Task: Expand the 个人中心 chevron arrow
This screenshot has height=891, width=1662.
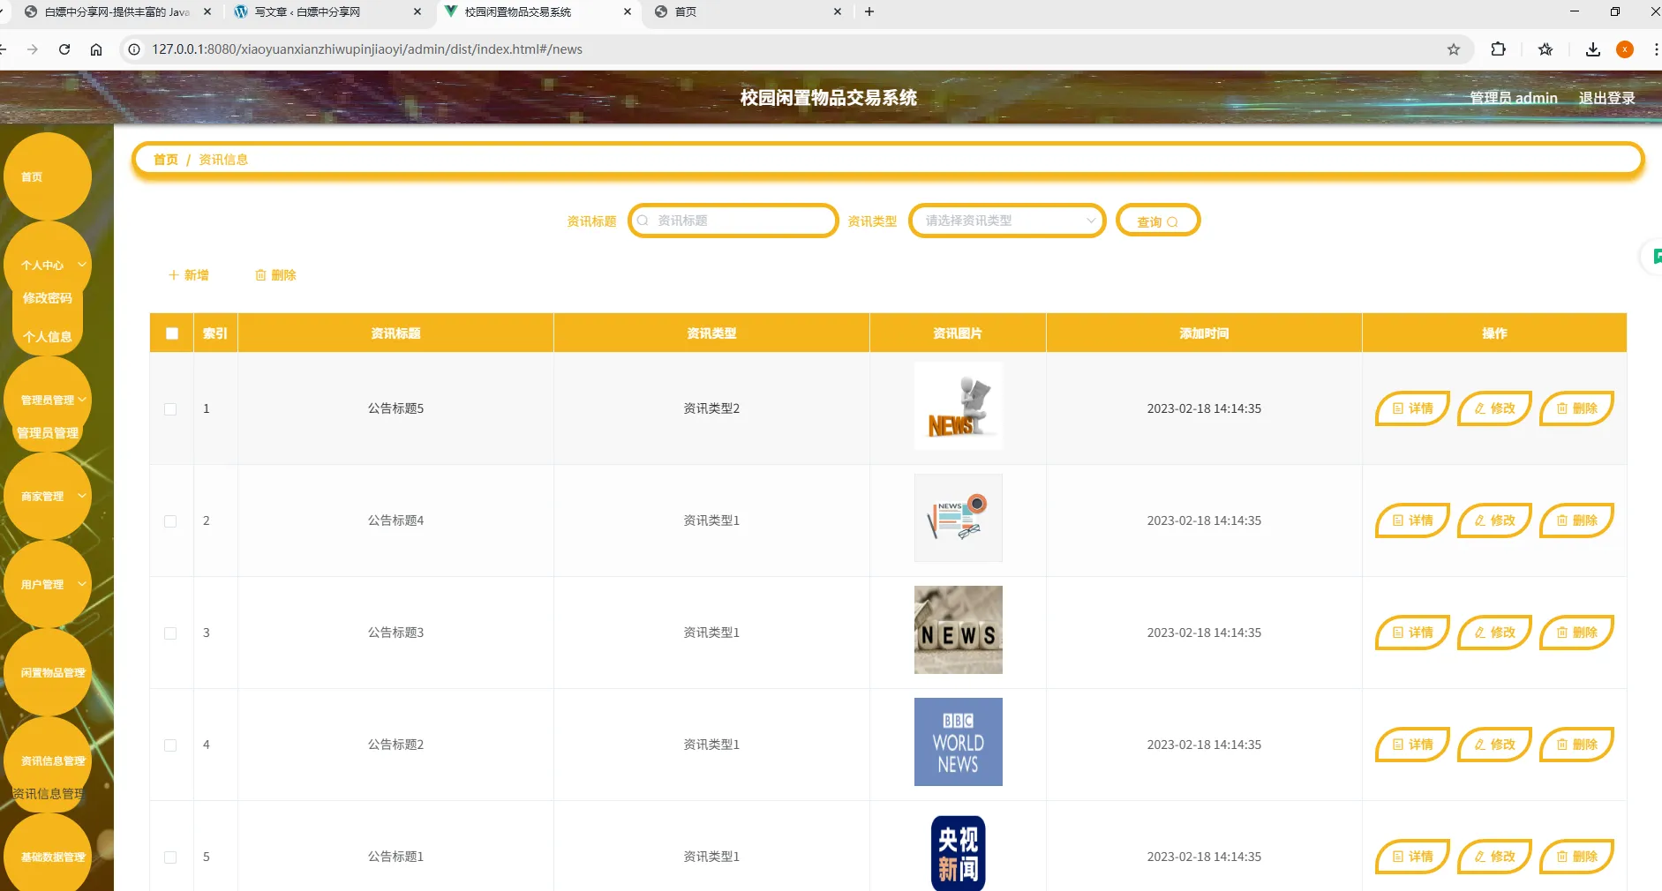Action: point(79,265)
